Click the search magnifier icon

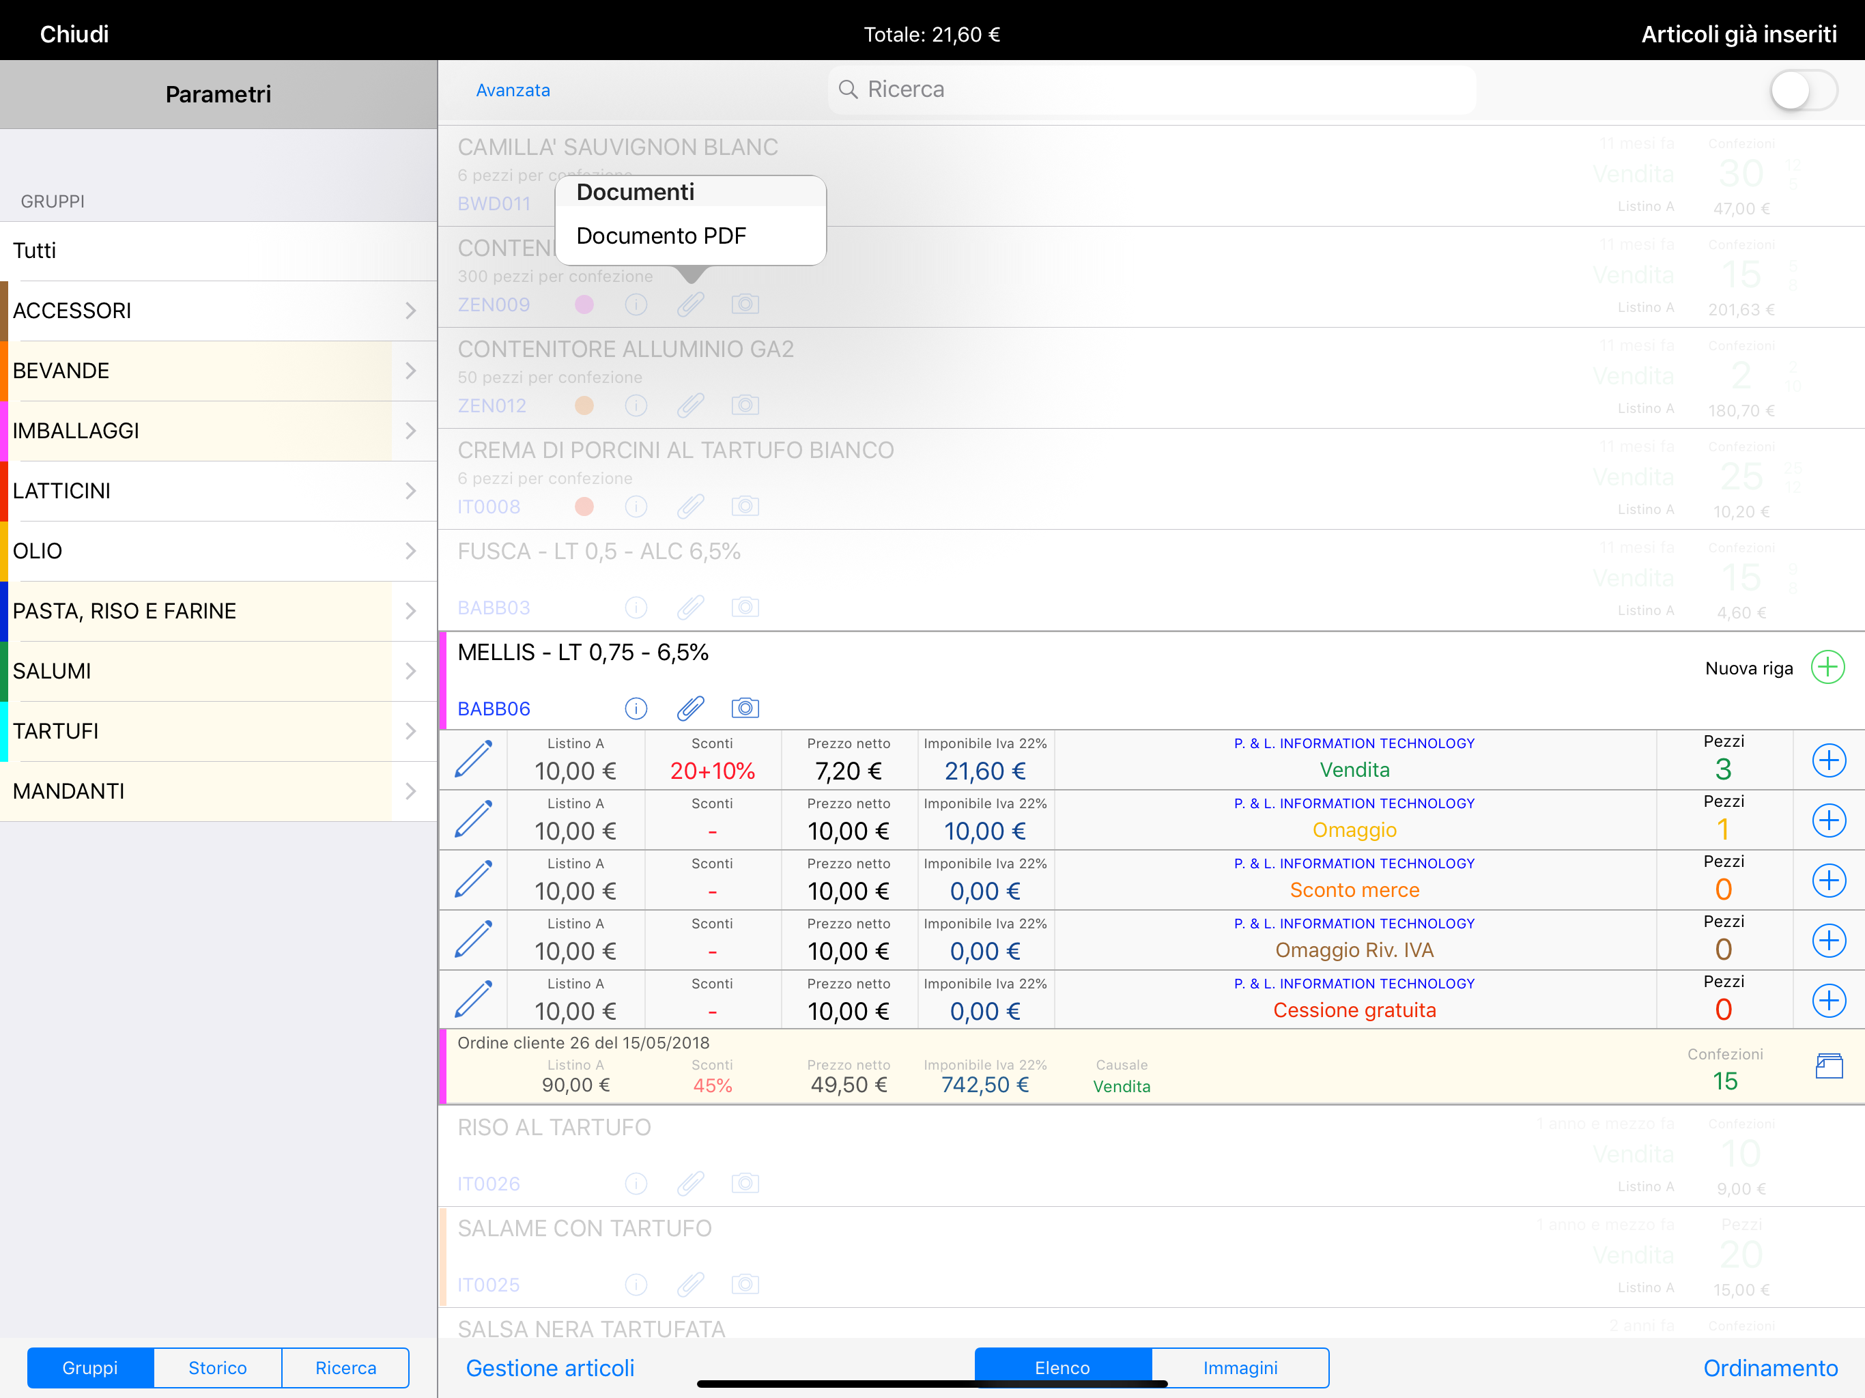point(848,89)
